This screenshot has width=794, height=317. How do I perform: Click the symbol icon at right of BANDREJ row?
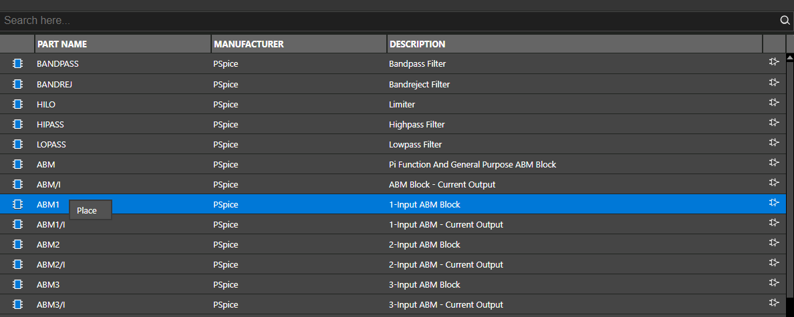pos(774,82)
